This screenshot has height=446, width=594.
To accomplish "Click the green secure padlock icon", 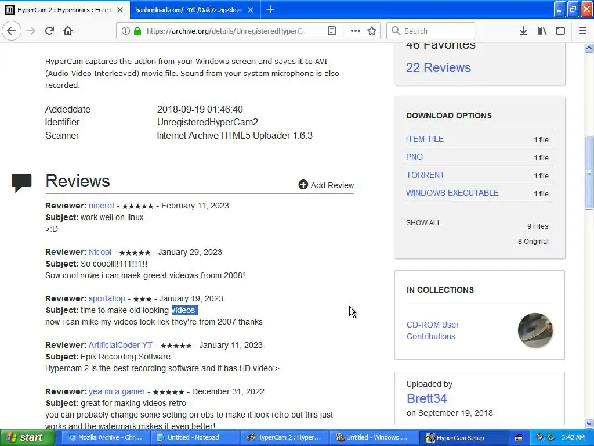I will pos(137,31).
